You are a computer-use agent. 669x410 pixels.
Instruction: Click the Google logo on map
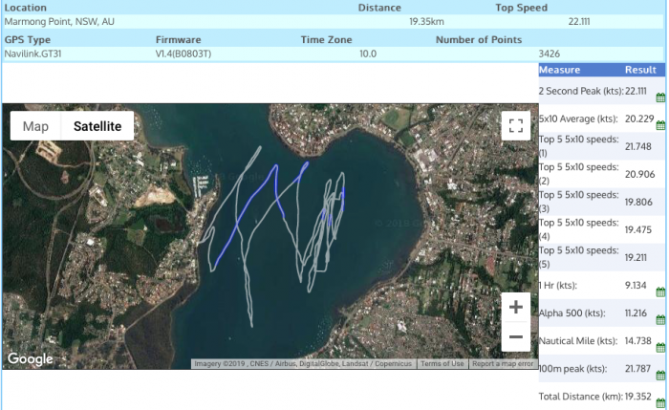click(x=31, y=359)
